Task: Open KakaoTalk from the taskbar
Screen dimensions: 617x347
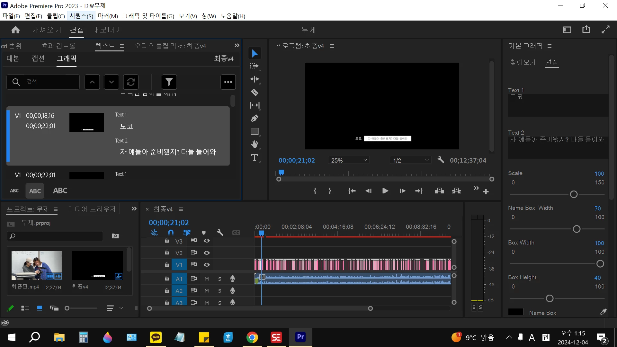Action: coord(156,337)
